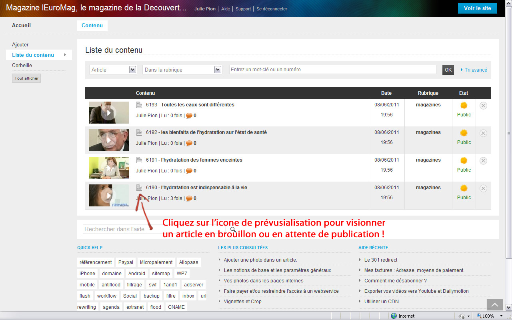Image resolution: width=512 pixels, height=320 pixels.
Task: Click preview icon for article 6190
Action: pos(139,188)
